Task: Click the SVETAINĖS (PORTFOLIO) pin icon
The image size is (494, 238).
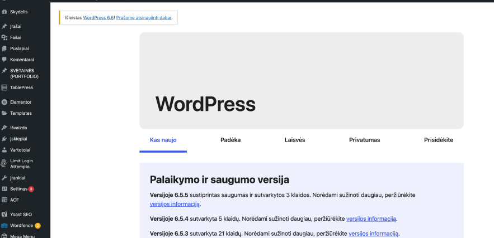Action: pyautogui.click(x=4, y=71)
